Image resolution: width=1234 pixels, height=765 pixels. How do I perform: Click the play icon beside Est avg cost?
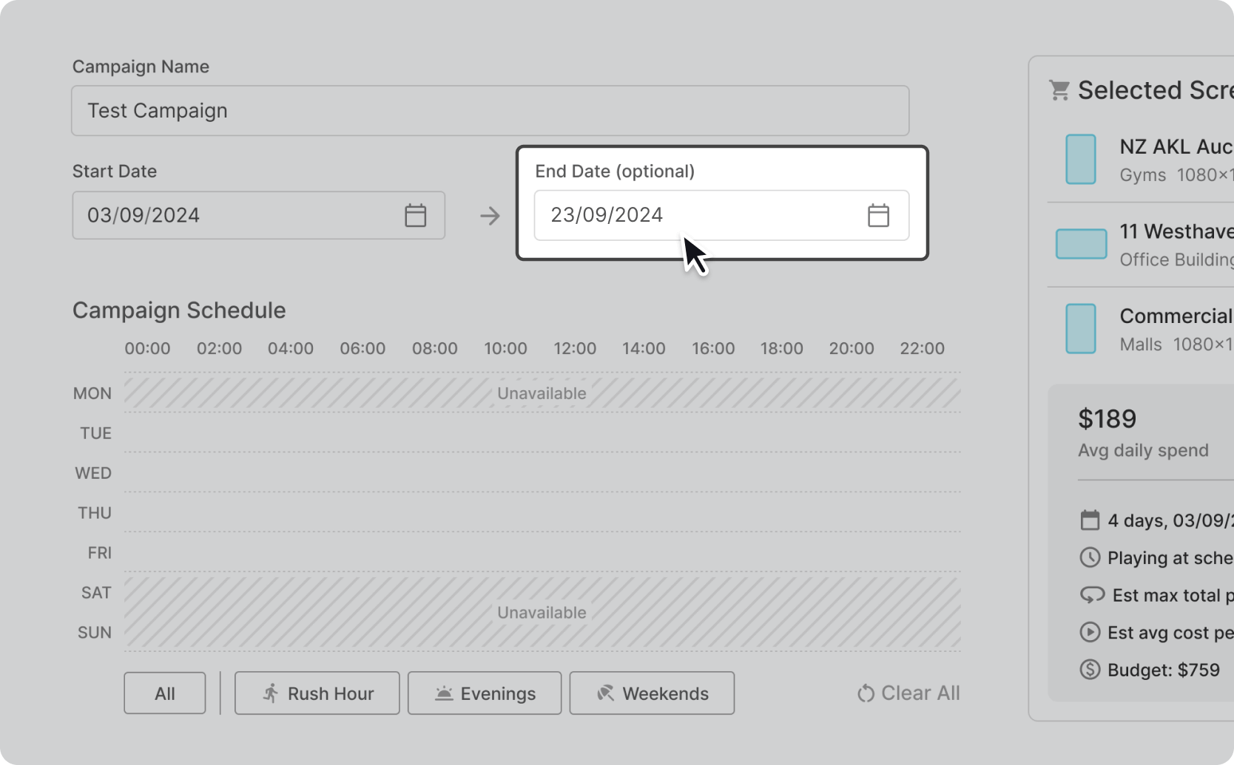pyautogui.click(x=1090, y=632)
